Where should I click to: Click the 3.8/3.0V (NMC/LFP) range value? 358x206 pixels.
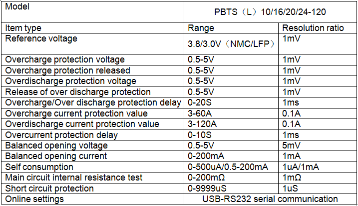point(232,44)
